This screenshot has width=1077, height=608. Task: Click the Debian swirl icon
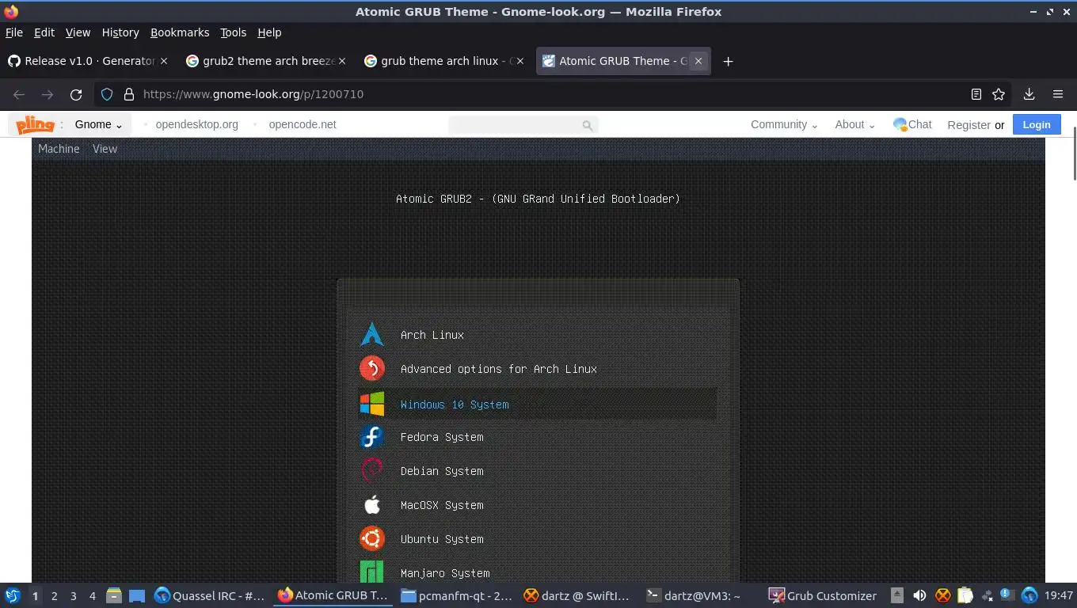pyautogui.click(x=371, y=470)
